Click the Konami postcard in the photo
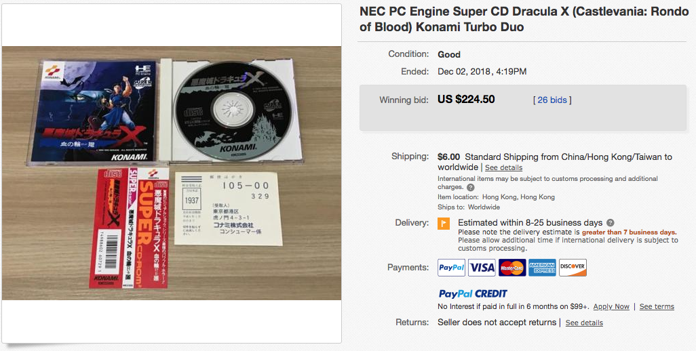Image resolution: width=696 pixels, height=351 pixels. point(228,208)
